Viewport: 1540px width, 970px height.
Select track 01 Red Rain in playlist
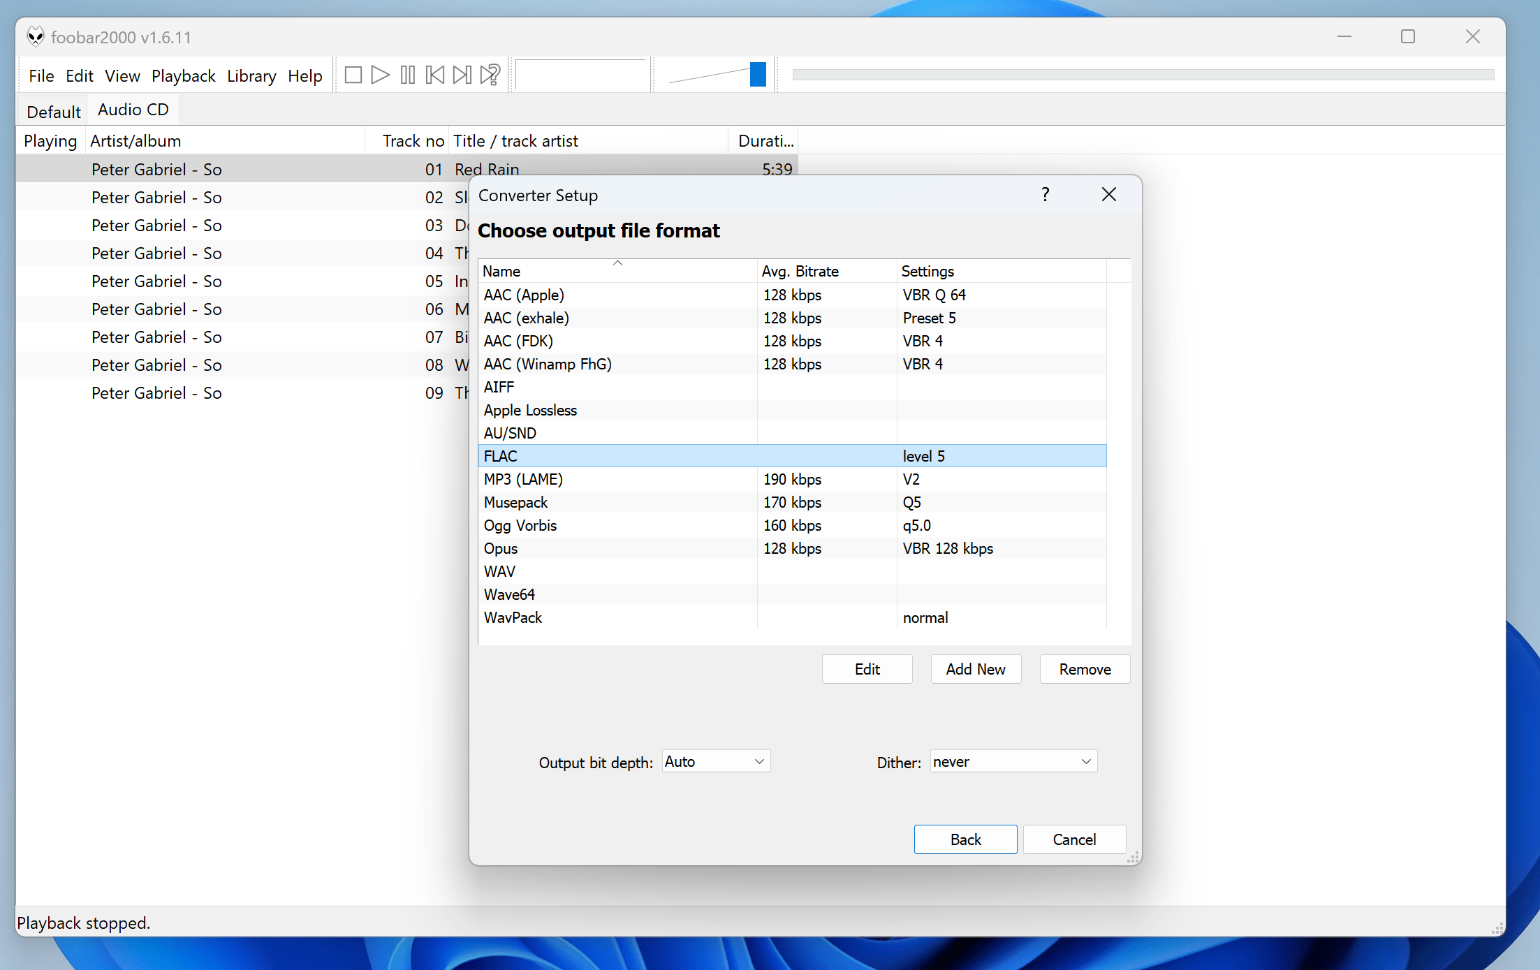point(406,169)
